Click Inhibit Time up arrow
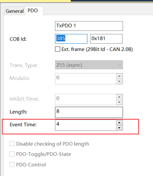153x176 pixels. pyautogui.click(x=119, y=97)
